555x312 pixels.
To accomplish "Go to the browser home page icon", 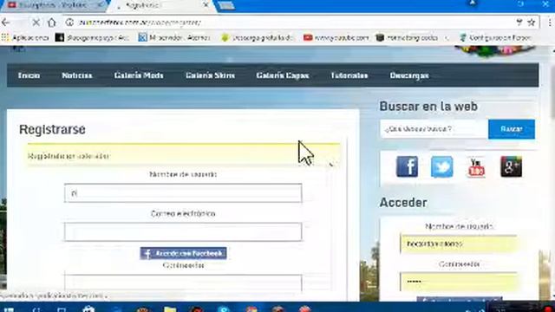I will [x=52, y=23].
